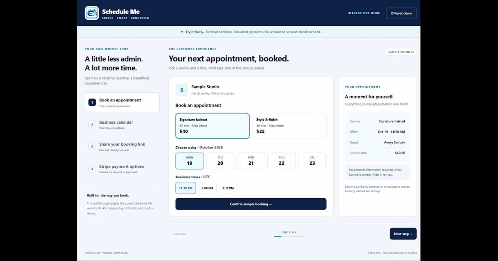The image size is (498, 261).
Task: Click the Sample Studio business name
Action: click(x=205, y=87)
